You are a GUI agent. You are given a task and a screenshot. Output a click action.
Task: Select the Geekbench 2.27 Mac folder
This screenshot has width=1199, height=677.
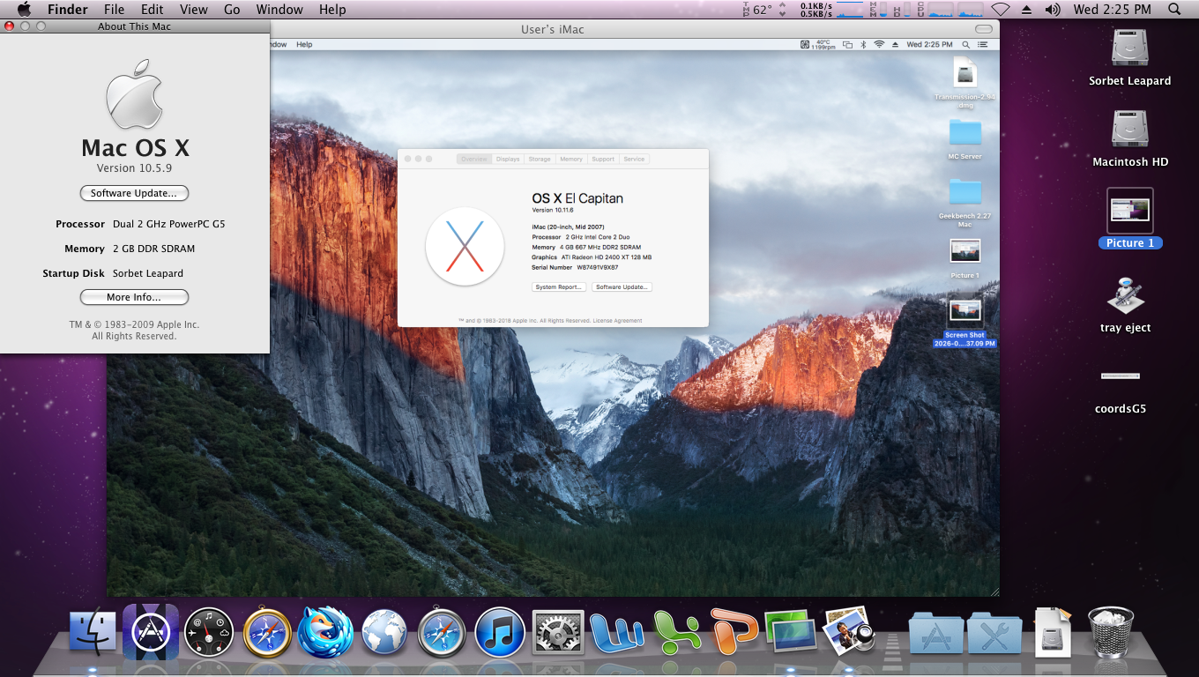point(964,203)
